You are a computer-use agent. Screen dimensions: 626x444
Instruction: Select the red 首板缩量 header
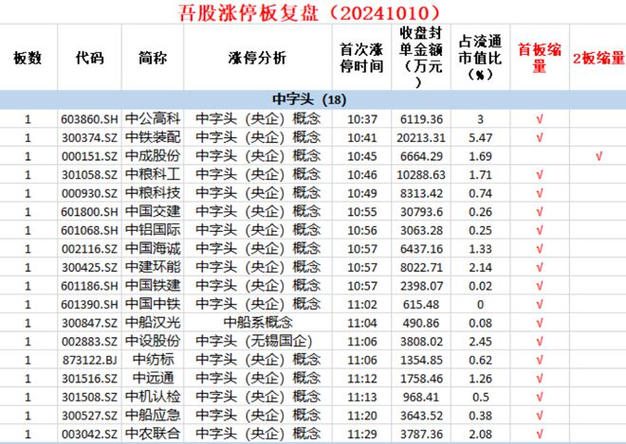tap(540, 58)
